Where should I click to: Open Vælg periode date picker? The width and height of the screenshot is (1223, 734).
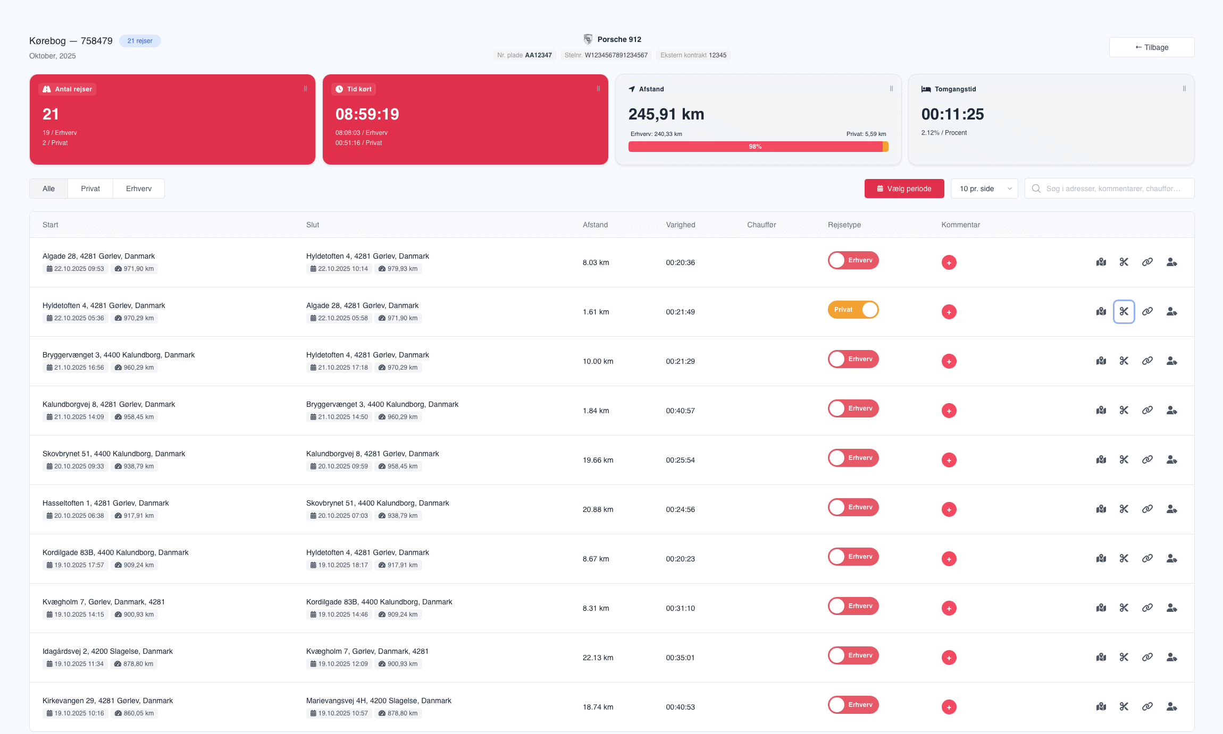point(904,189)
